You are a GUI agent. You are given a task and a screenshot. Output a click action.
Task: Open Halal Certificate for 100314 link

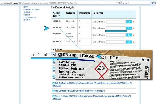[80, 91]
